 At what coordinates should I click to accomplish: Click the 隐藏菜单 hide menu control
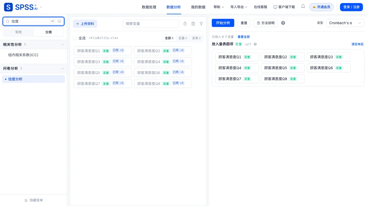pyautogui.click(x=34, y=200)
